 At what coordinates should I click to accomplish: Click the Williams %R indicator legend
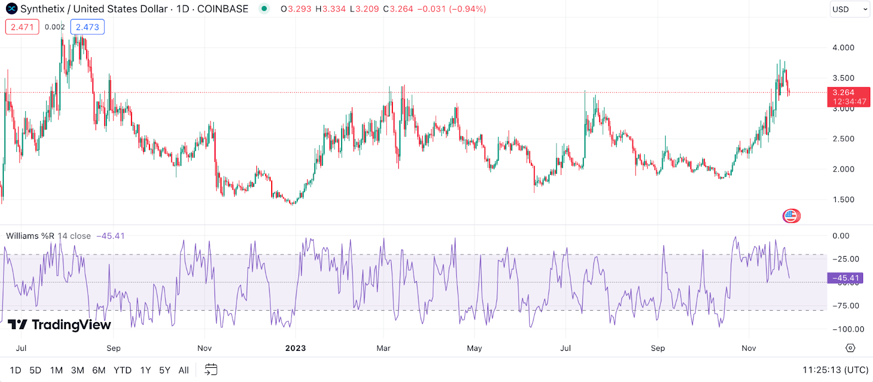65,236
